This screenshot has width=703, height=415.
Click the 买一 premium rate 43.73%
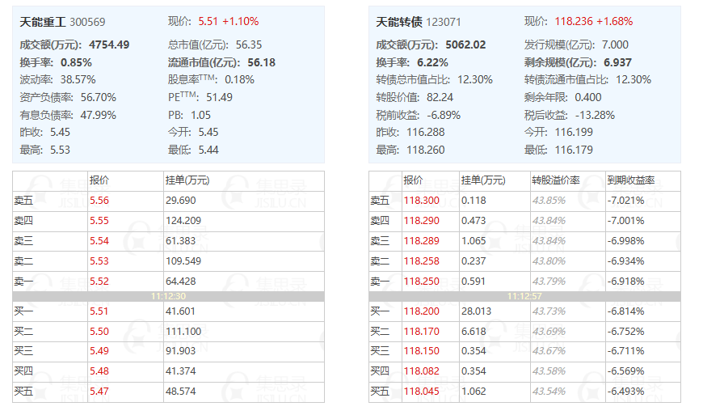[x=549, y=311]
